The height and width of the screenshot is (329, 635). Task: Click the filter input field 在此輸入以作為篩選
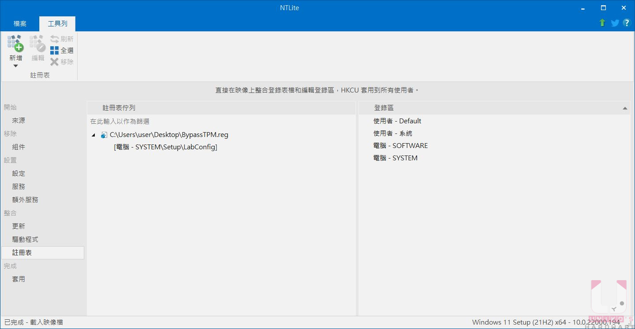221,122
